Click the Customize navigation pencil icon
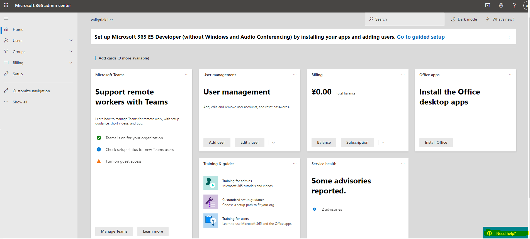This screenshot has width=530, height=239. (6, 91)
